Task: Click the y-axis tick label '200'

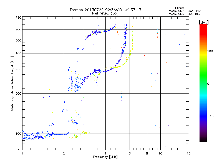Action: tap(18, 94)
